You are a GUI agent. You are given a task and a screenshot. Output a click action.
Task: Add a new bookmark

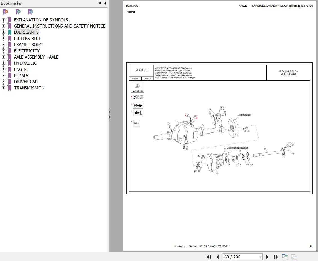point(18,12)
